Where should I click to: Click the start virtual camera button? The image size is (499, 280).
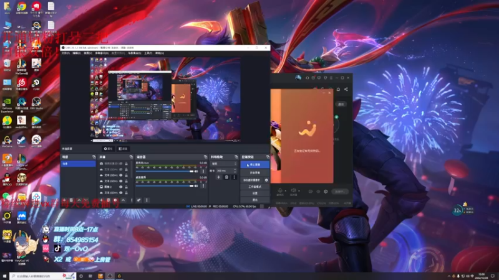point(252,180)
